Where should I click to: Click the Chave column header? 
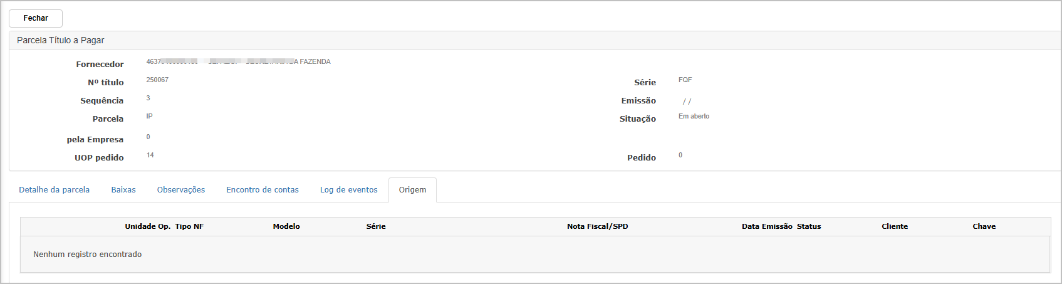coord(984,226)
